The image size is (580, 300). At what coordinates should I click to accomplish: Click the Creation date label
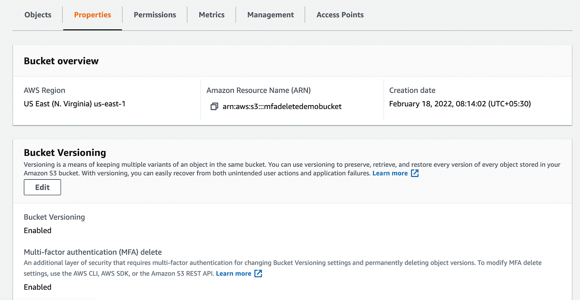coord(412,90)
